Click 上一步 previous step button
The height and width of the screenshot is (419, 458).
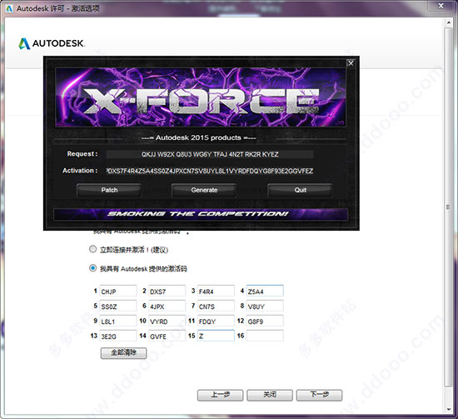[220, 395]
